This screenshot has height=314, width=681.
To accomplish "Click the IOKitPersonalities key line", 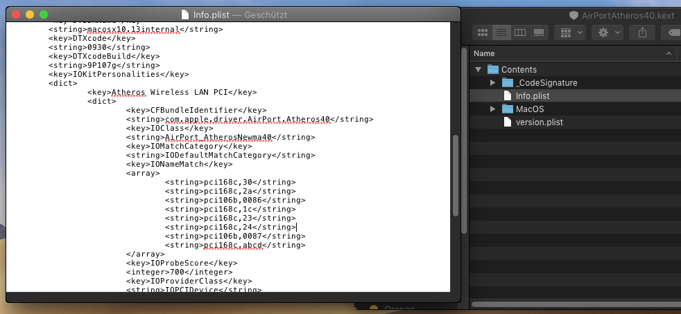I will click(119, 74).
